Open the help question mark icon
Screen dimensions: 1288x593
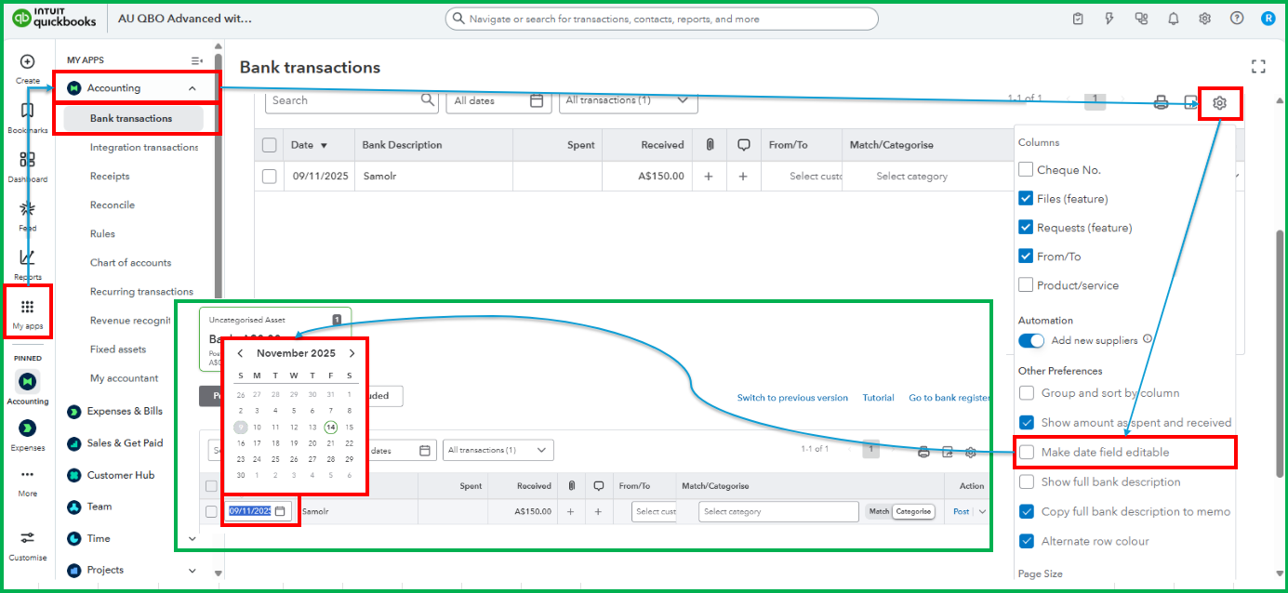[x=1237, y=19]
